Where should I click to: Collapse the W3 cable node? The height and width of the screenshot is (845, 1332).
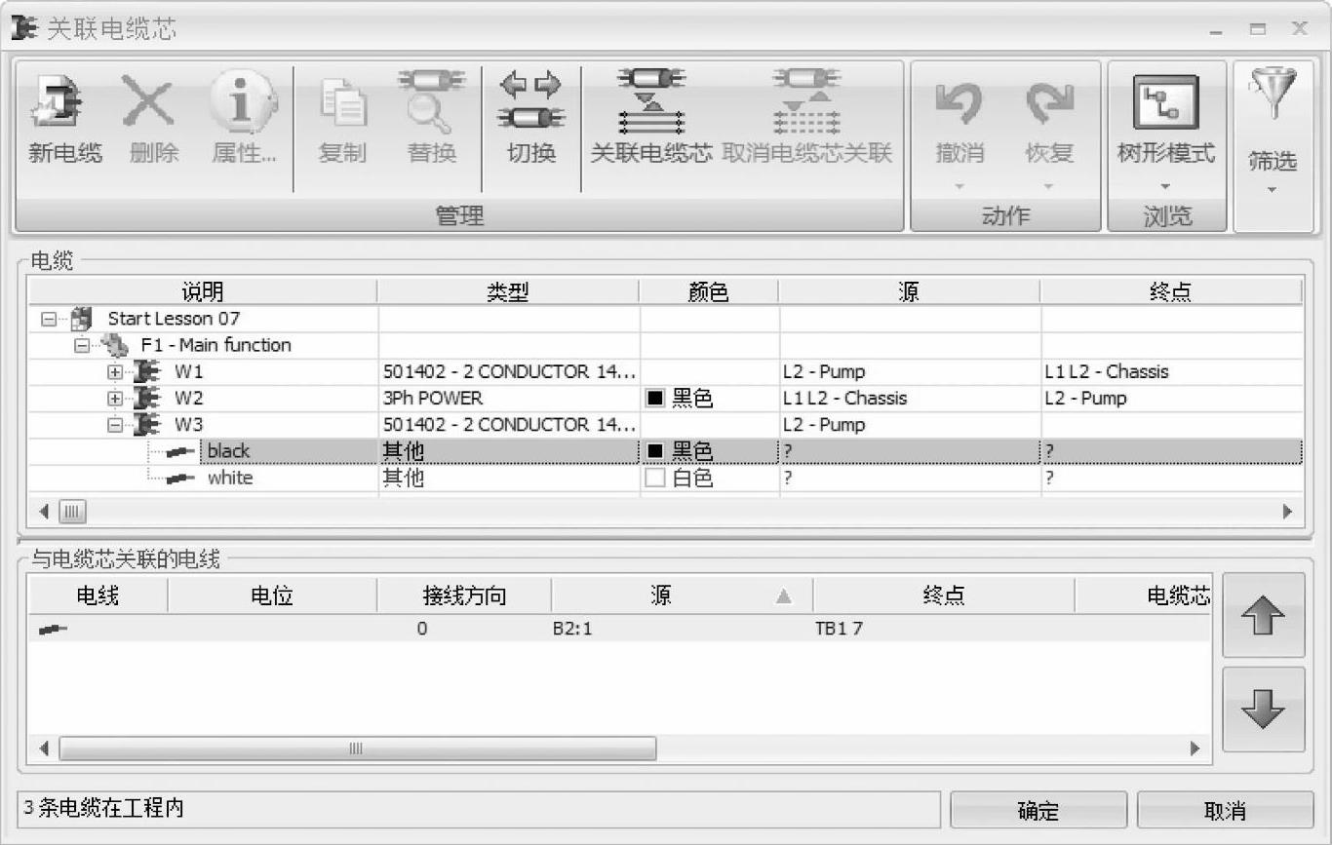[x=115, y=424]
